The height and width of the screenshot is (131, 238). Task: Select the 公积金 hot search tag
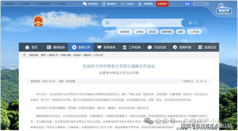click(x=140, y=32)
